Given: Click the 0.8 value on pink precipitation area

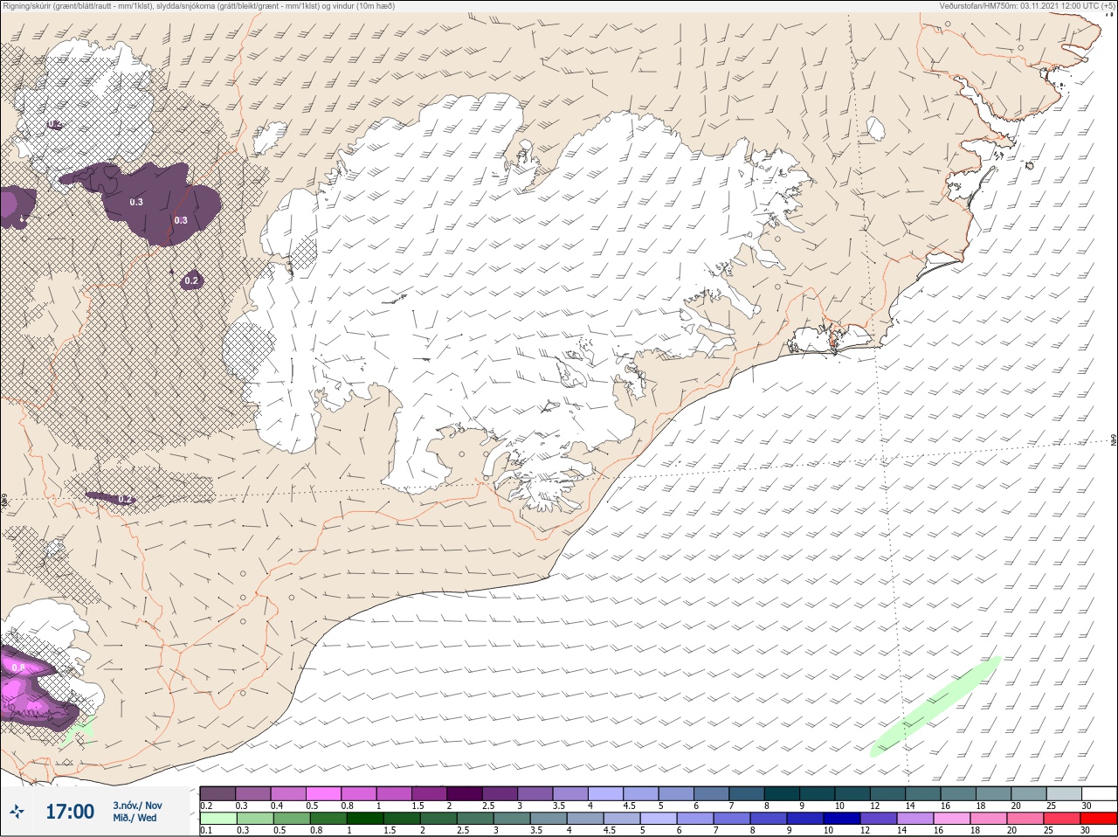Looking at the screenshot, I should pos(19,668).
